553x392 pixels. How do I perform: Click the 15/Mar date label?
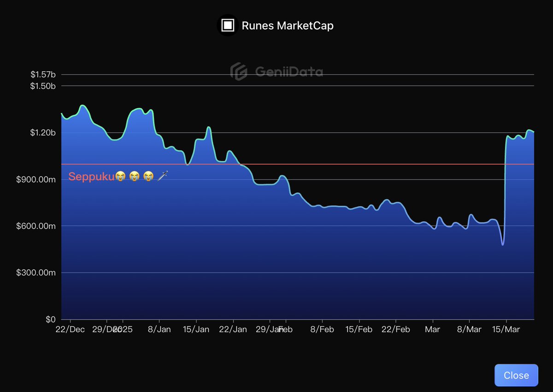tap(506, 329)
